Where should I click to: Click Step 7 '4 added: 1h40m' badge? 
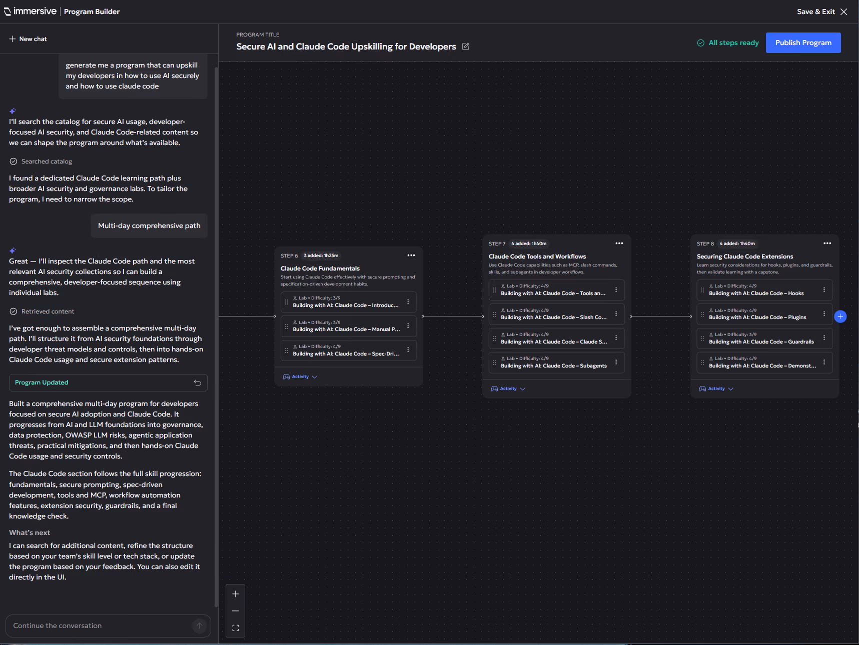click(529, 243)
